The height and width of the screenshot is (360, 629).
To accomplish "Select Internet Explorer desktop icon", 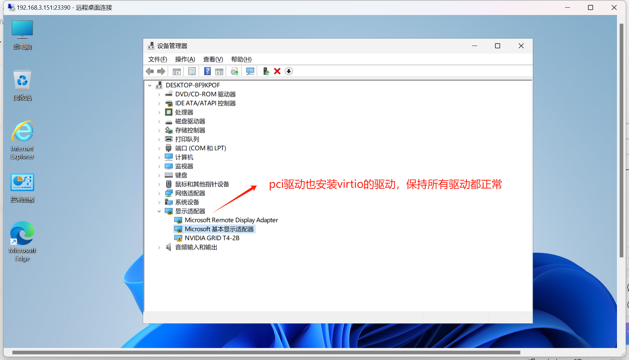I will point(22,140).
